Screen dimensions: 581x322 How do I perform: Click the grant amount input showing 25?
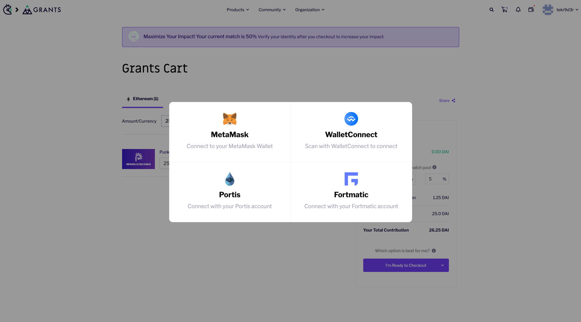165,163
